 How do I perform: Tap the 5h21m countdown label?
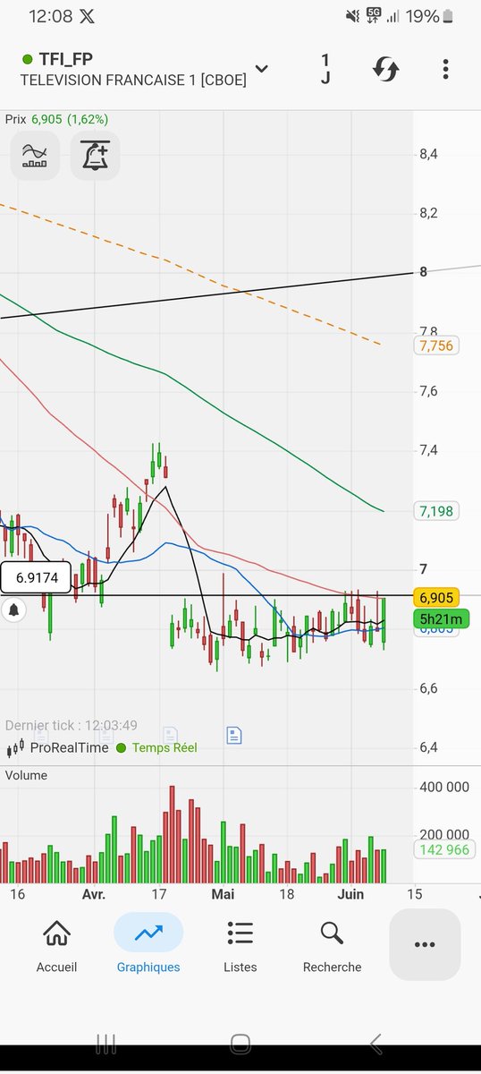click(x=441, y=618)
